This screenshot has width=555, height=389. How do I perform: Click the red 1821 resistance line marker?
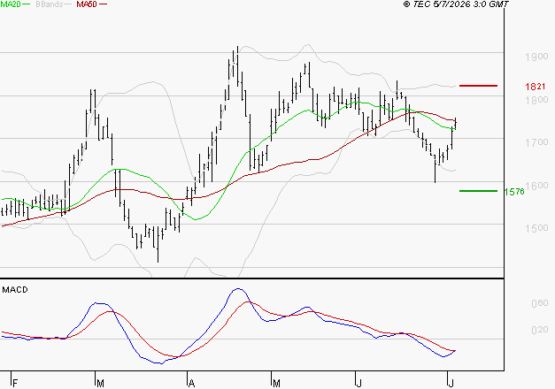coord(478,86)
